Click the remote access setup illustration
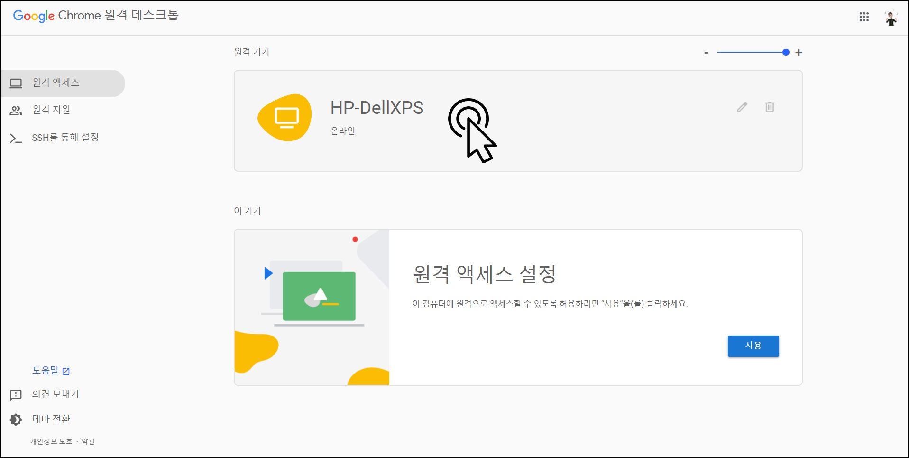This screenshot has width=909, height=458. coord(312,307)
